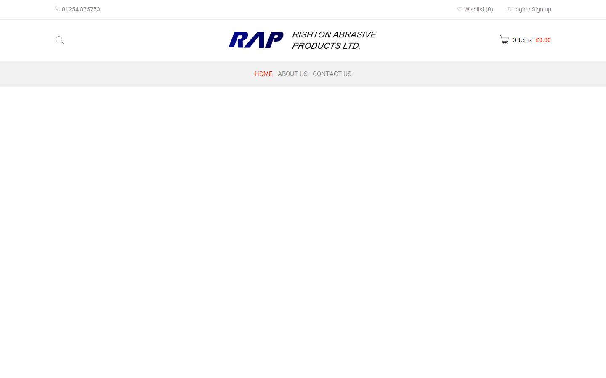Viewport: 606px width, 378px height.
Task: Click the user icon beside Login
Action: pos(508,9)
